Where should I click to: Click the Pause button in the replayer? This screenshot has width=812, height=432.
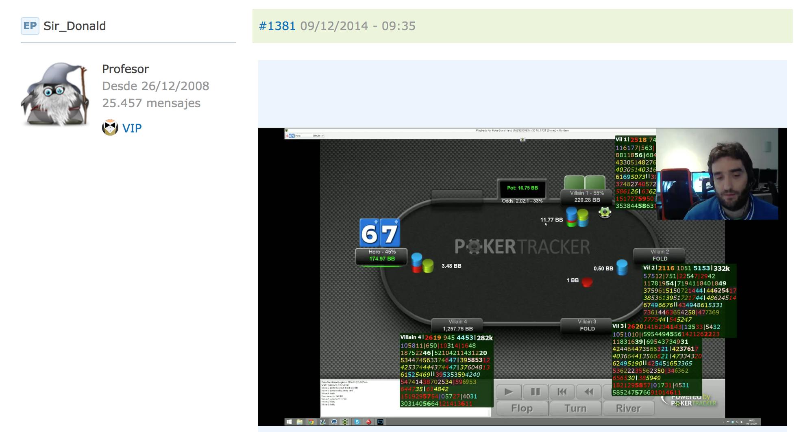[535, 392]
